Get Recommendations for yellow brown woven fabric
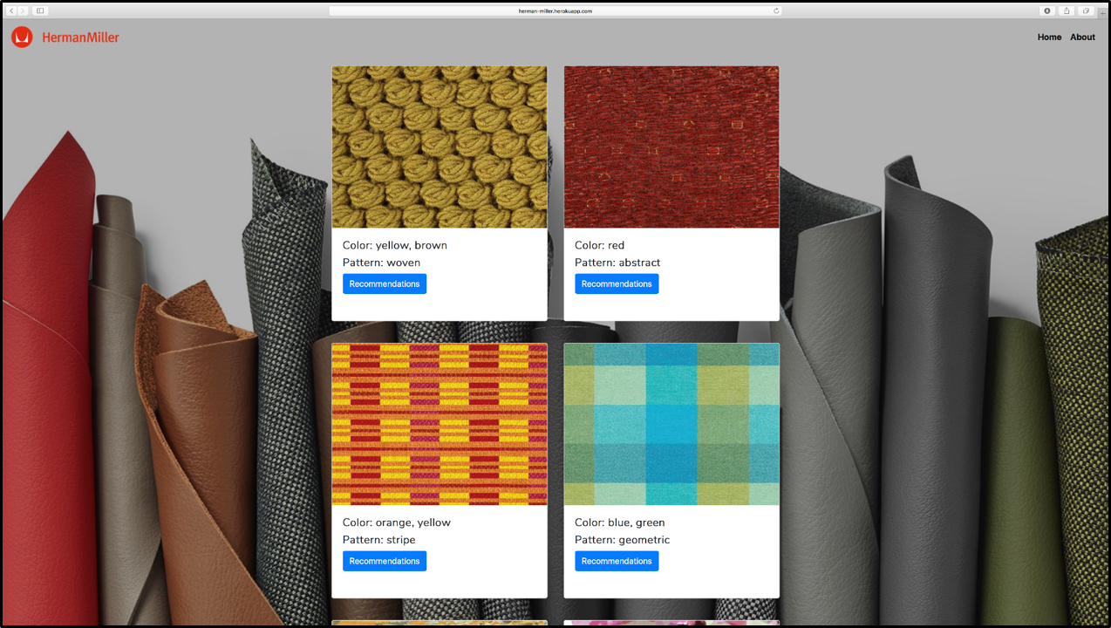1111x628 pixels. click(385, 283)
